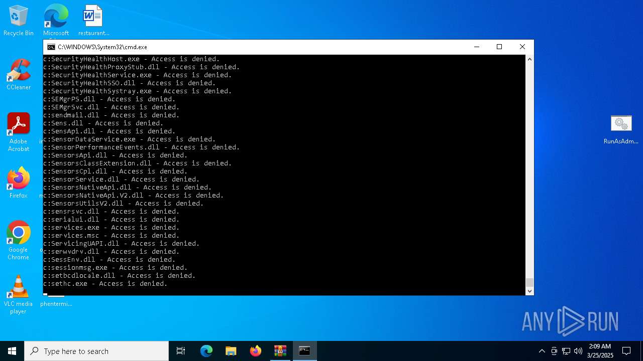Click the cmd scrollbar down arrow

(x=529, y=291)
